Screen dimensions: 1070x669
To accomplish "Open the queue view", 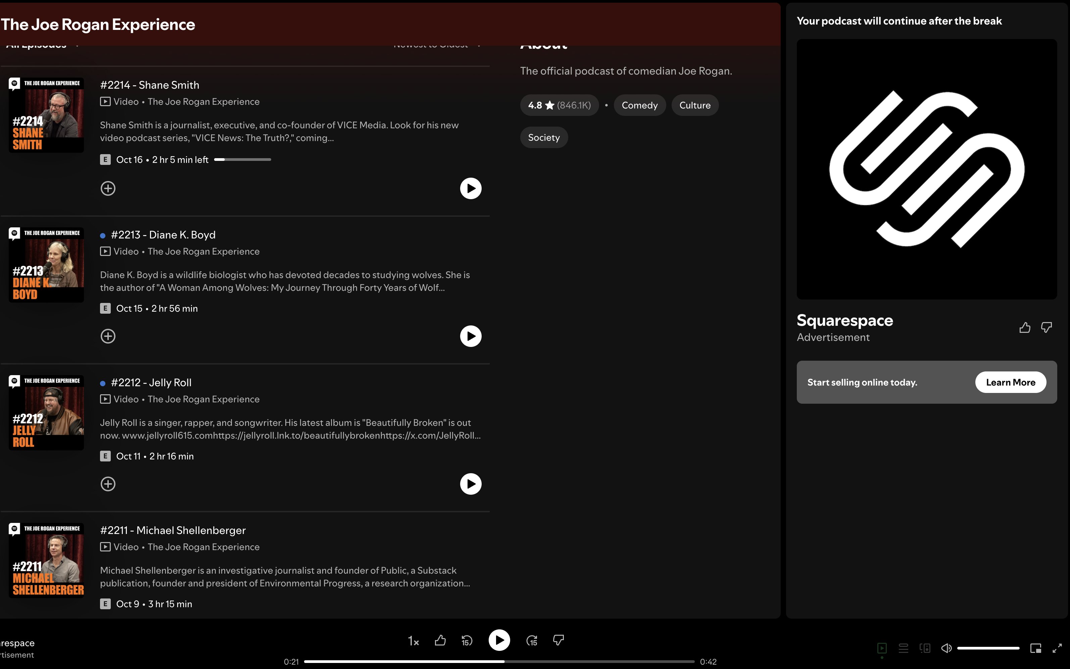I will tap(903, 648).
